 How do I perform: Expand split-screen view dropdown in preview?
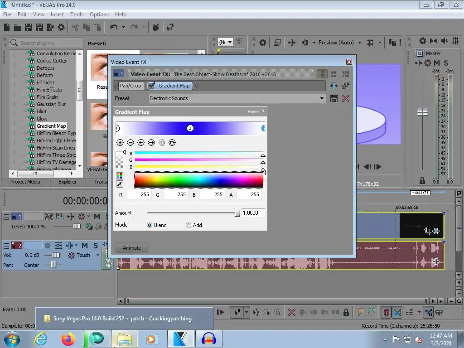point(314,43)
